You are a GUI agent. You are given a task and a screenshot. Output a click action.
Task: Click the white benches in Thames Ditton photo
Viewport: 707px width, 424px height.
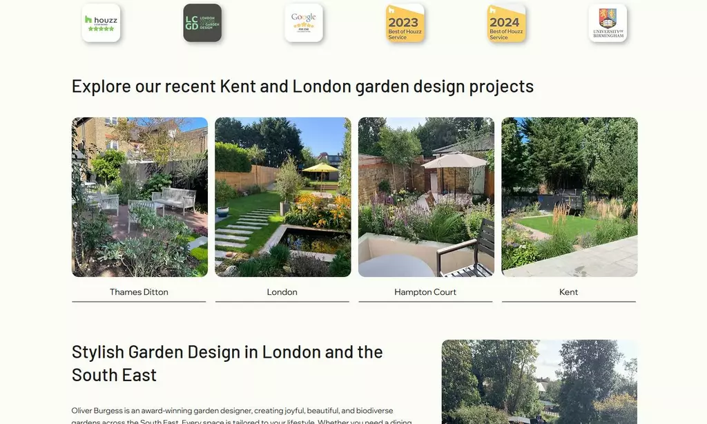174,198
